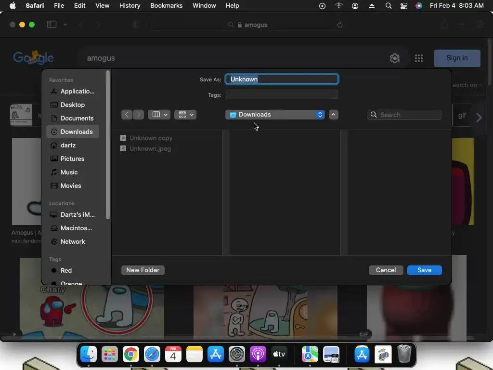Open Google settings gear icon

pyautogui.click(x=395, y=58)
